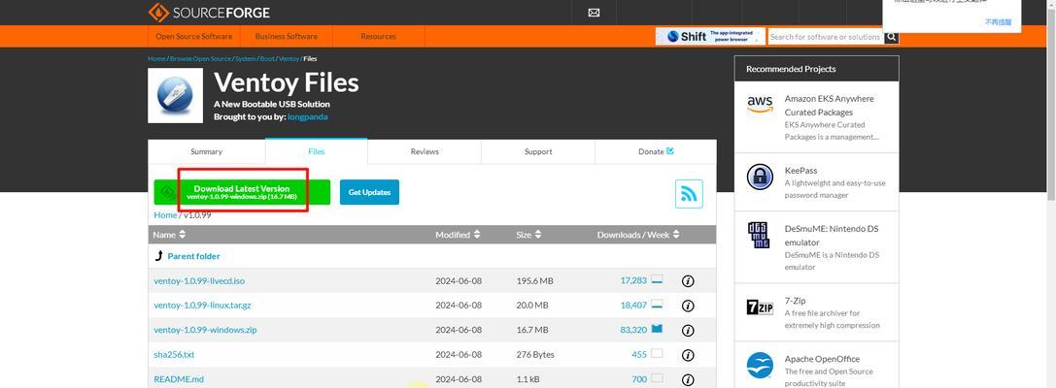Click Home in the file path
This screenshot has width=1056, height=388.
click(165, 215)
